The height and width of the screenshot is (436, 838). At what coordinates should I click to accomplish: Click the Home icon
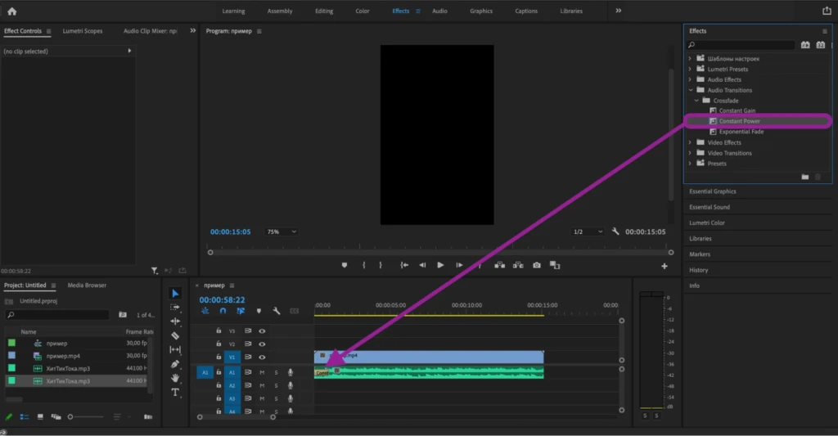tap(11, 11)
